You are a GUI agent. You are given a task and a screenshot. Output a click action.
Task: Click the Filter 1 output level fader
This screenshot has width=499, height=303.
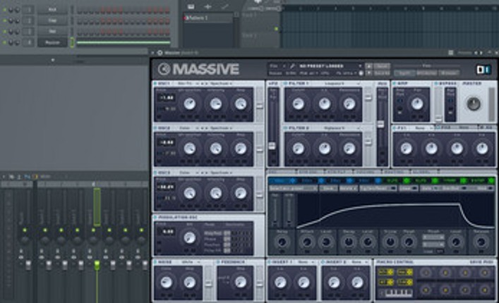click(x=368, y=99)
